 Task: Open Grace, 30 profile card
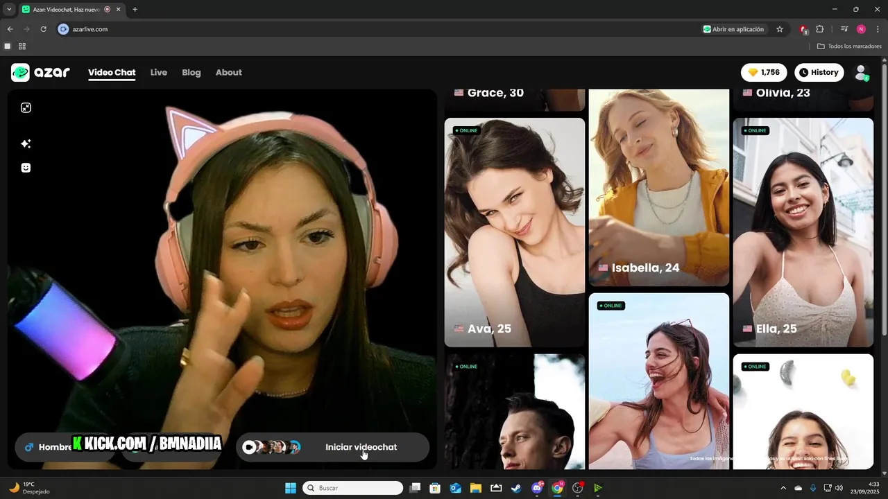(x=515, y=99)
